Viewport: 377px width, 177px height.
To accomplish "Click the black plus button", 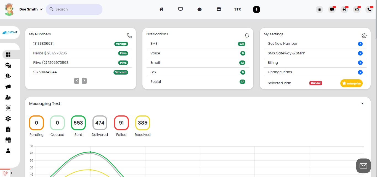I will point(256,9).
